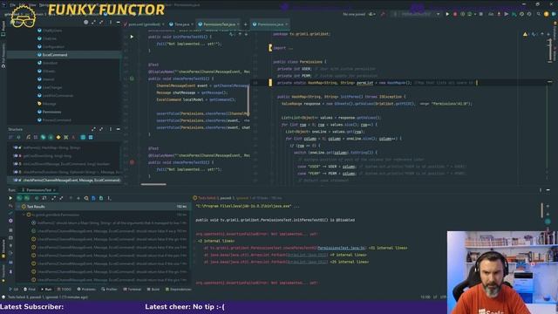558x314 pixels.
Task: Run the configuration from main toolbar
Action: [447, 14]
